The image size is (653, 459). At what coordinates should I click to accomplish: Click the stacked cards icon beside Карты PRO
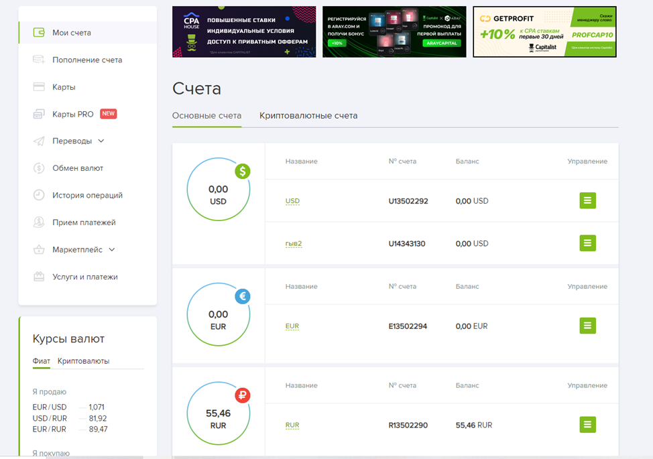(x=39, y=114)
